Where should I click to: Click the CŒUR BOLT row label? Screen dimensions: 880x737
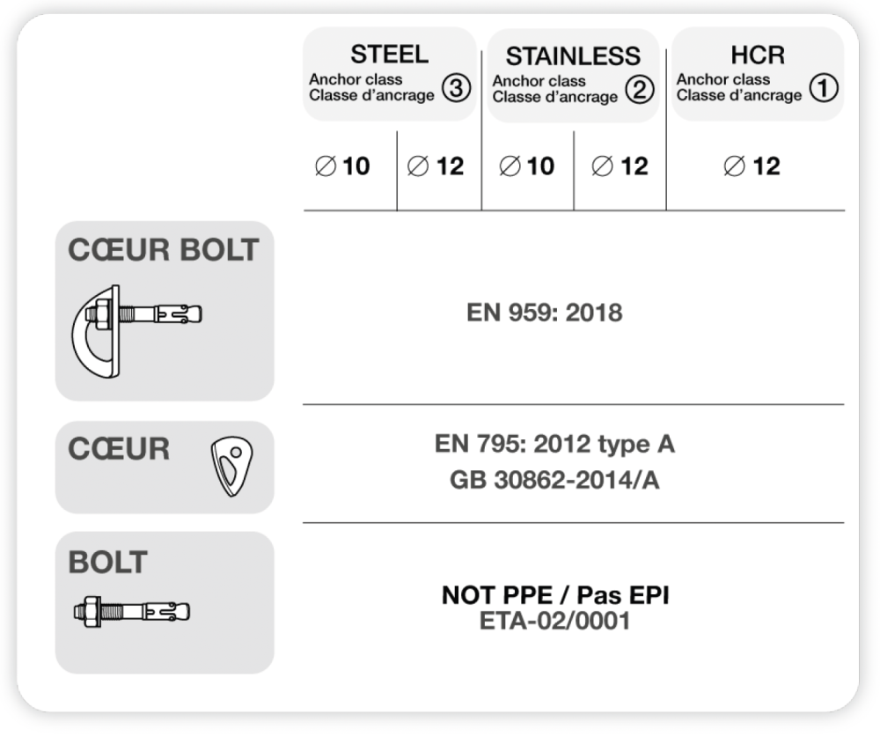point(163,250)
